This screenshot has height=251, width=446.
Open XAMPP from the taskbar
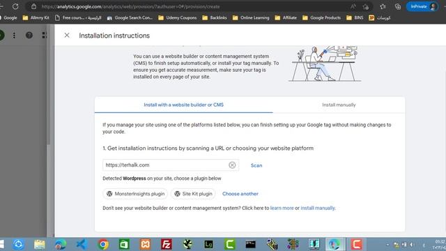coord(145,244)
